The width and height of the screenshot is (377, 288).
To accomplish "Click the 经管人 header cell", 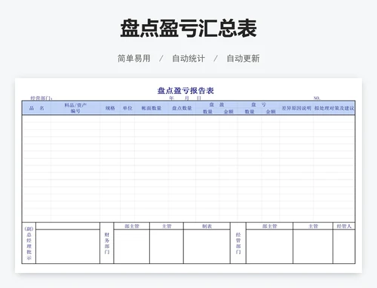I will 344,226.
